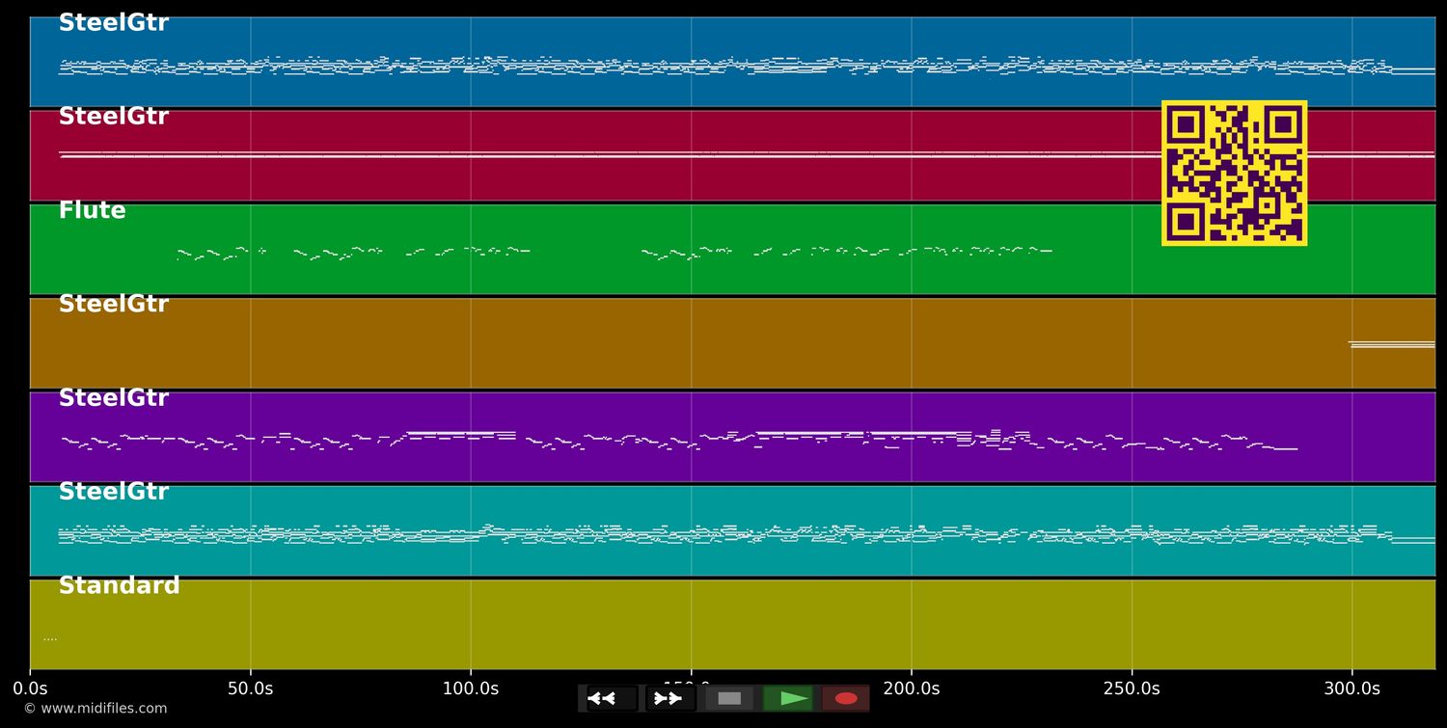Image resolution: width=1447 pixels, height=728 pixels.
Task: Click the rewind playback button
Action: (613, 698)
